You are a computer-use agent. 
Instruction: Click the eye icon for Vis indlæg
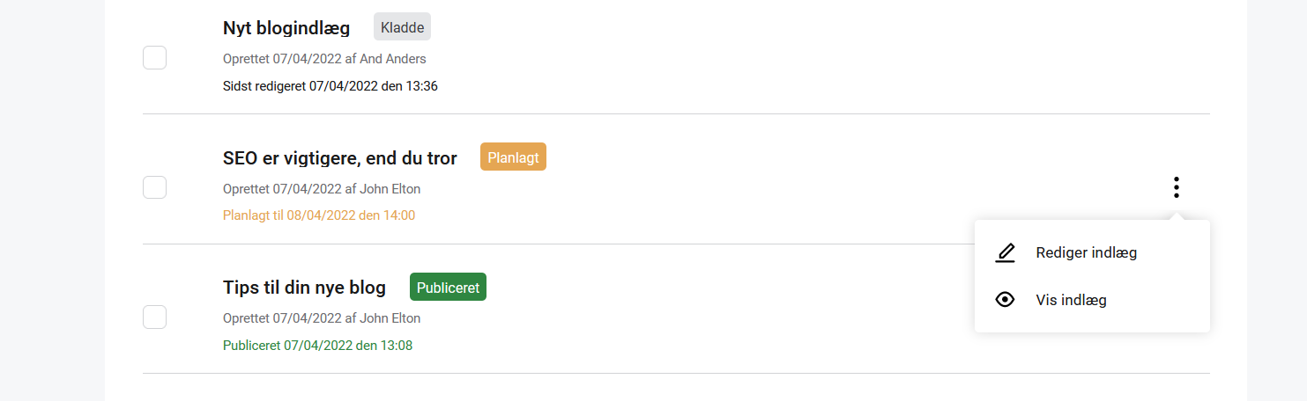point(1005,300)
